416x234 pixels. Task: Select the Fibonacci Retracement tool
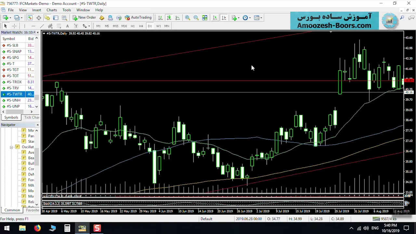[59, 26]
